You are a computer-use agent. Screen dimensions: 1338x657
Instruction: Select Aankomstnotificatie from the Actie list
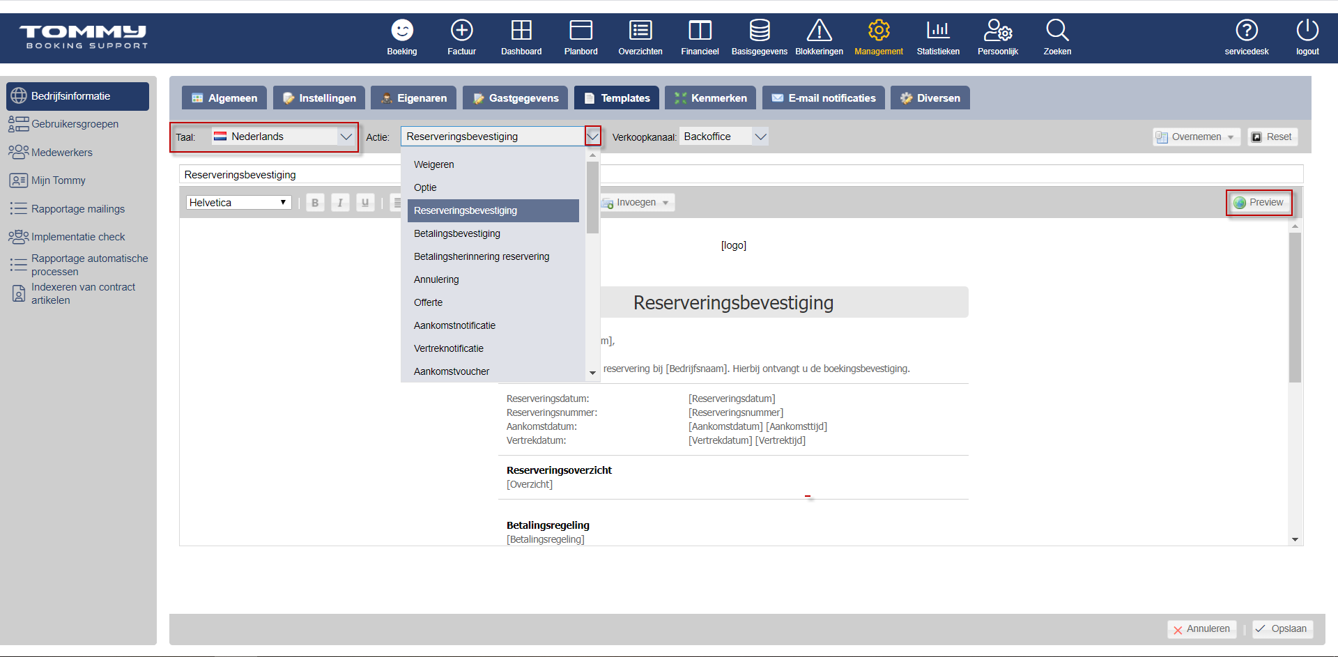(493, 325)
